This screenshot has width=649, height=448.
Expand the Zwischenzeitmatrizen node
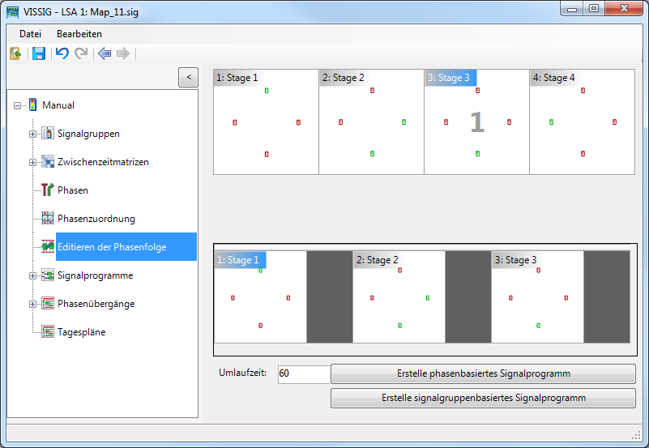point(33,162)
